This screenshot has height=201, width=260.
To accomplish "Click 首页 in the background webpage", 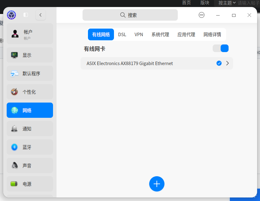I will pyautogui.click(x=186, y=3).
